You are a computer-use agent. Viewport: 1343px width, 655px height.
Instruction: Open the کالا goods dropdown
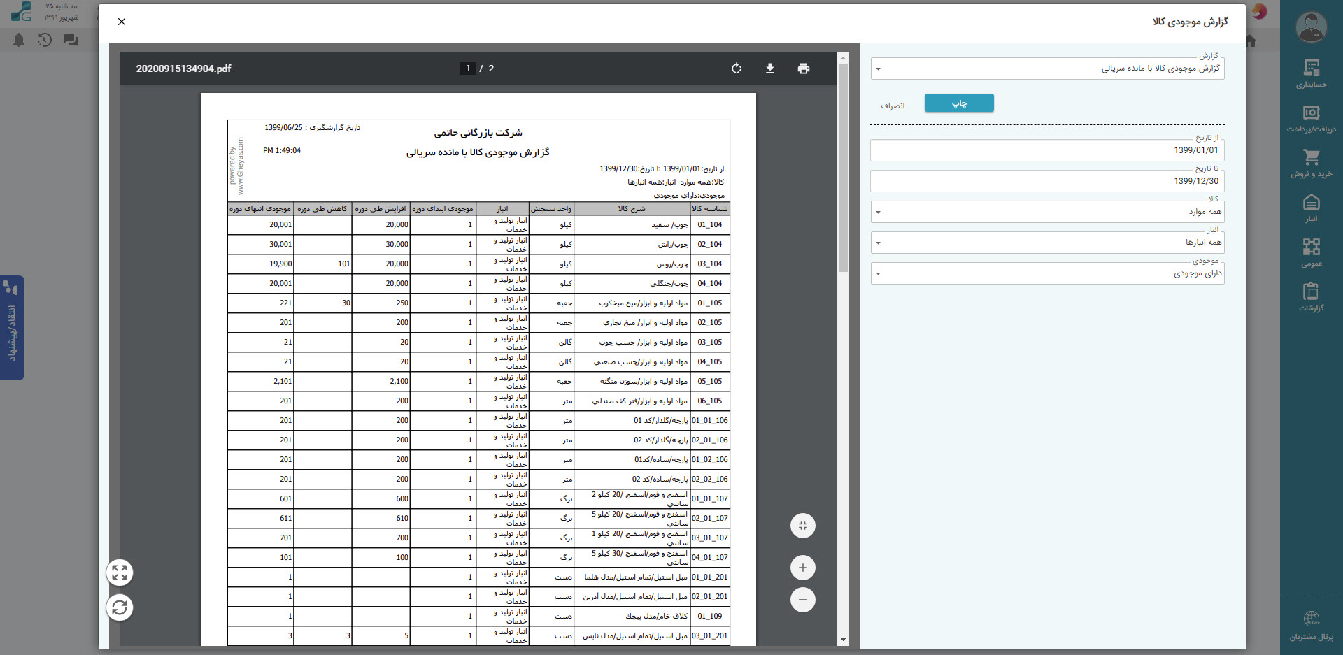coord(1047,212)
